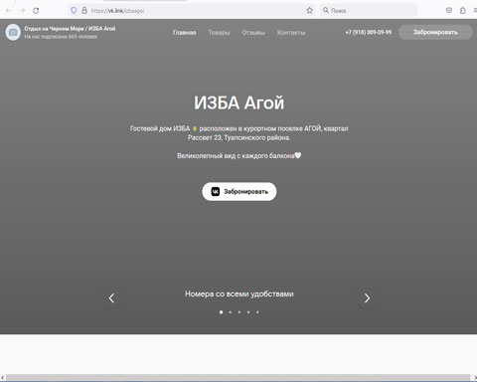The image size is (477, 382).
Task: Open the Отзывы nav tab
Action: pos(253,33)
